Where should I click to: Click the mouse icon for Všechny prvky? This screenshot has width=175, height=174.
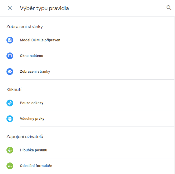point(10,118)
